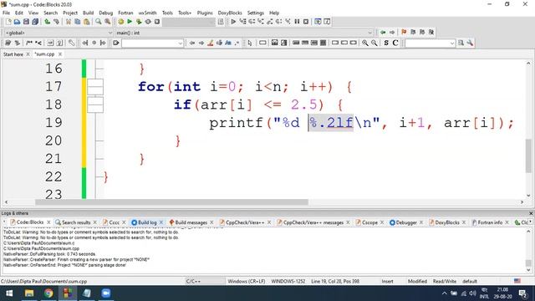535x301 pixels.
Task: Click the green Jump back arrow
Action: coord(383,33)
